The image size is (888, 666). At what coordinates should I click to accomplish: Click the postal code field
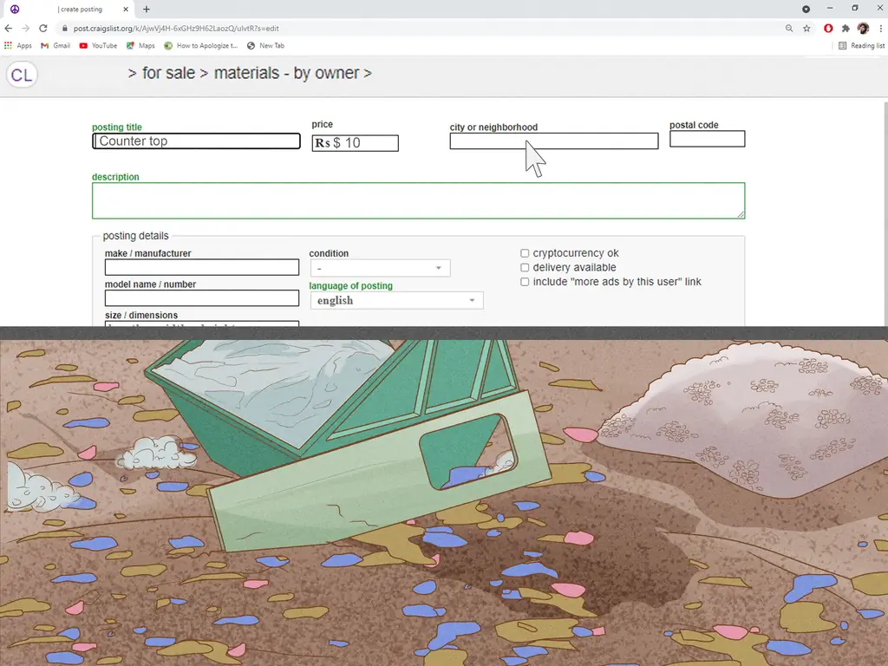(x=708, y=139)
